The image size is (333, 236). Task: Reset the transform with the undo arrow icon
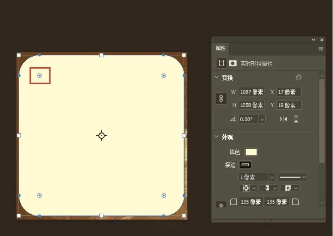click(298, 77)
